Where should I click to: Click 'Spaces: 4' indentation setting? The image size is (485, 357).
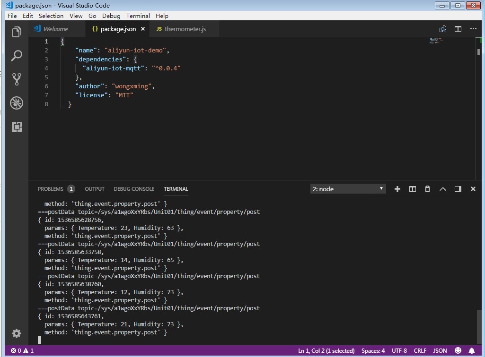pyautogui.click(x=373, y=351)
